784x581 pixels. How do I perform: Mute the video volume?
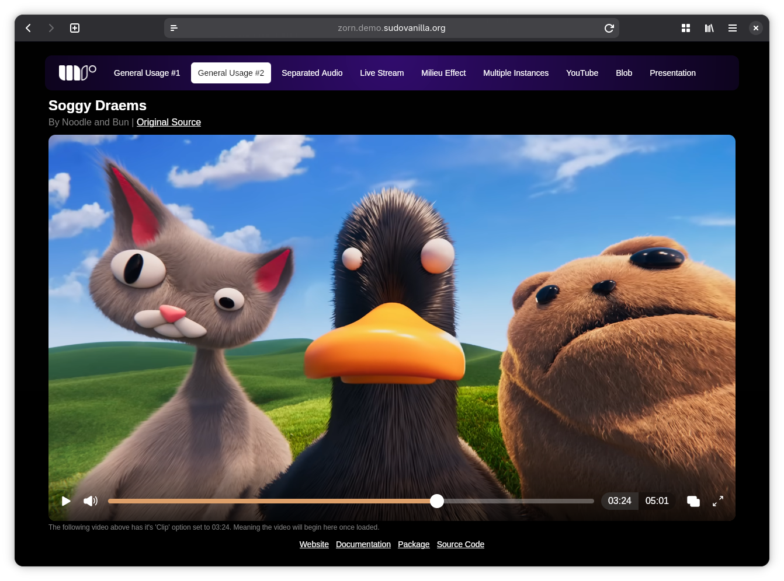click(x=91, y=501)
